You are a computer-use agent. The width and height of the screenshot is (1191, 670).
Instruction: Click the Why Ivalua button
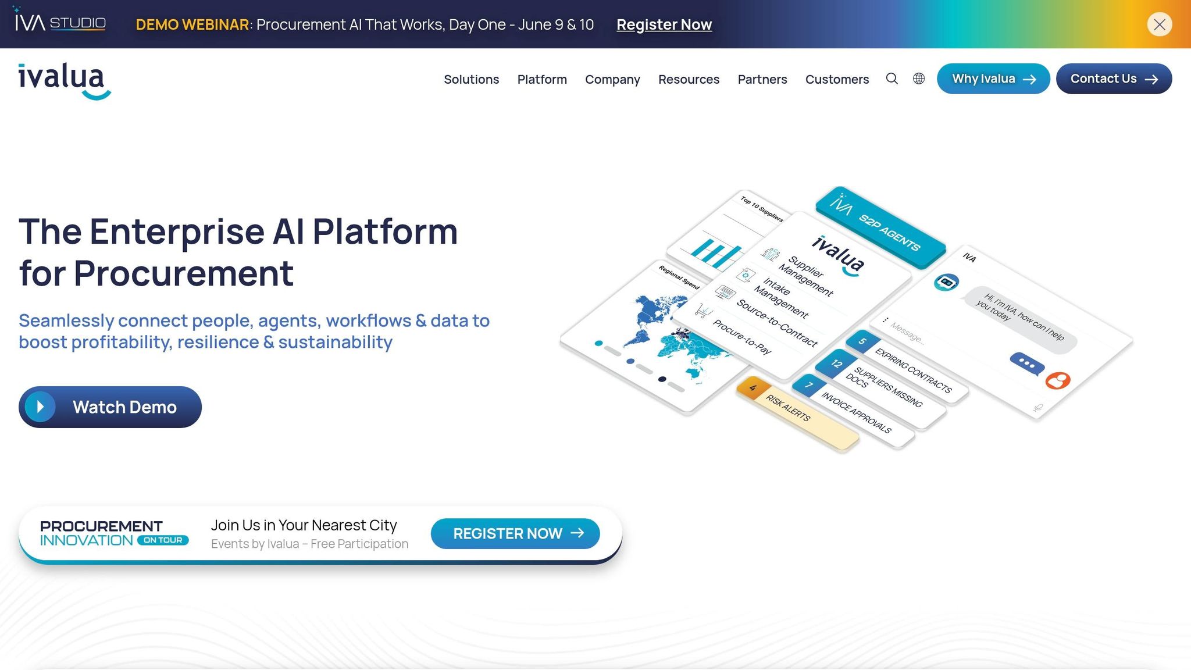[x=993, y=79]
